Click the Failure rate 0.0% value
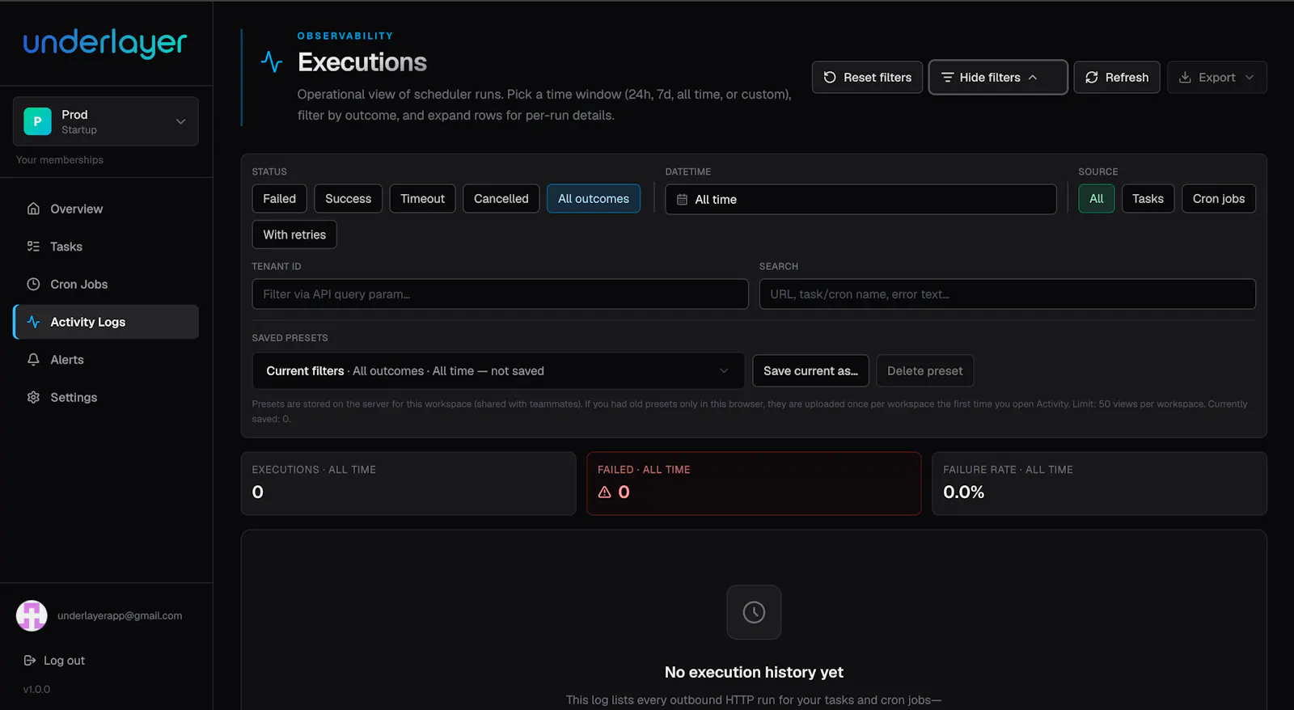The image size is (1294, 710). [x=963, y=492]
